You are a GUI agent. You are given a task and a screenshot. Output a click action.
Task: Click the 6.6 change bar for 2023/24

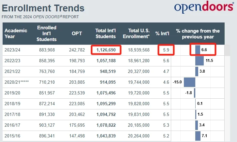tap(198, 50)
